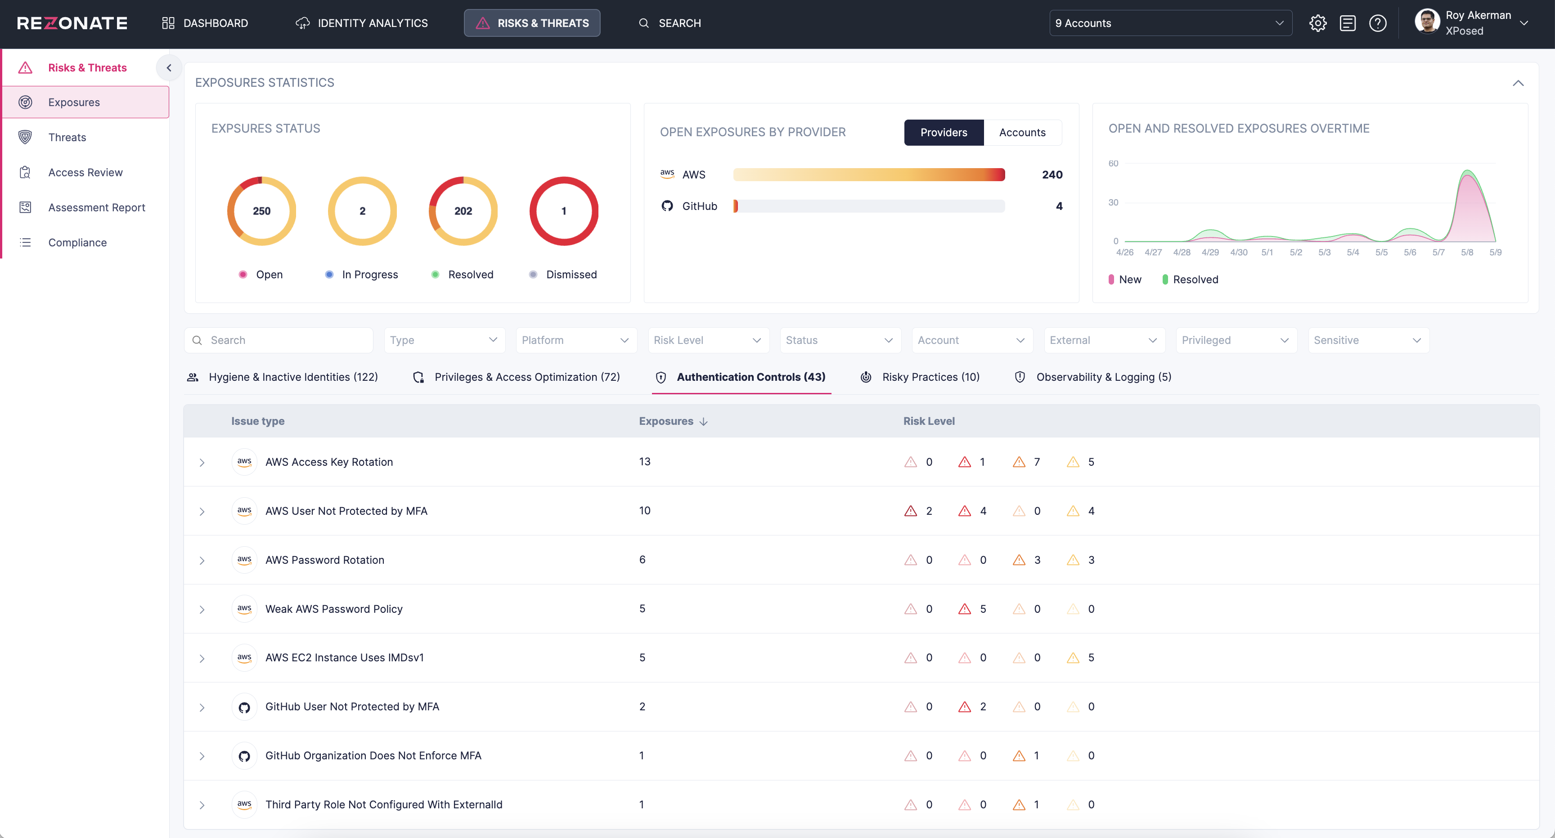This screenshot has height=838, width=1555.
Task: Open the notifications icon next to settings
Action: tap(1348, 23)
